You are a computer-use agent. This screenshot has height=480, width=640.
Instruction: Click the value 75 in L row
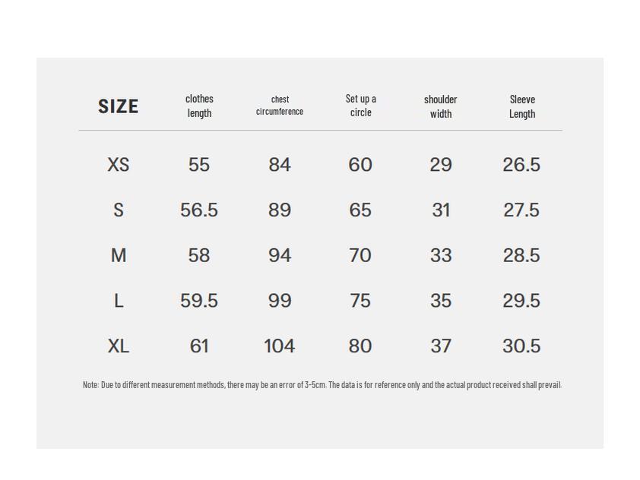click(360, 301)
